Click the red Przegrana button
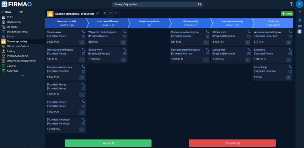The width and height of the screenshot is (304, 148). [232, 143]
